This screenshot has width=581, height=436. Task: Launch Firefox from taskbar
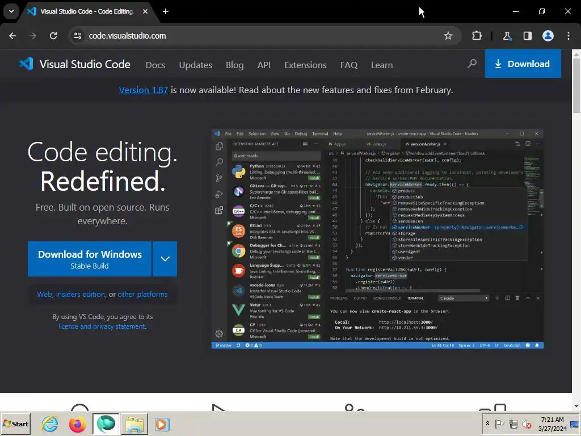pyautogui.click(x=77, y=424)
